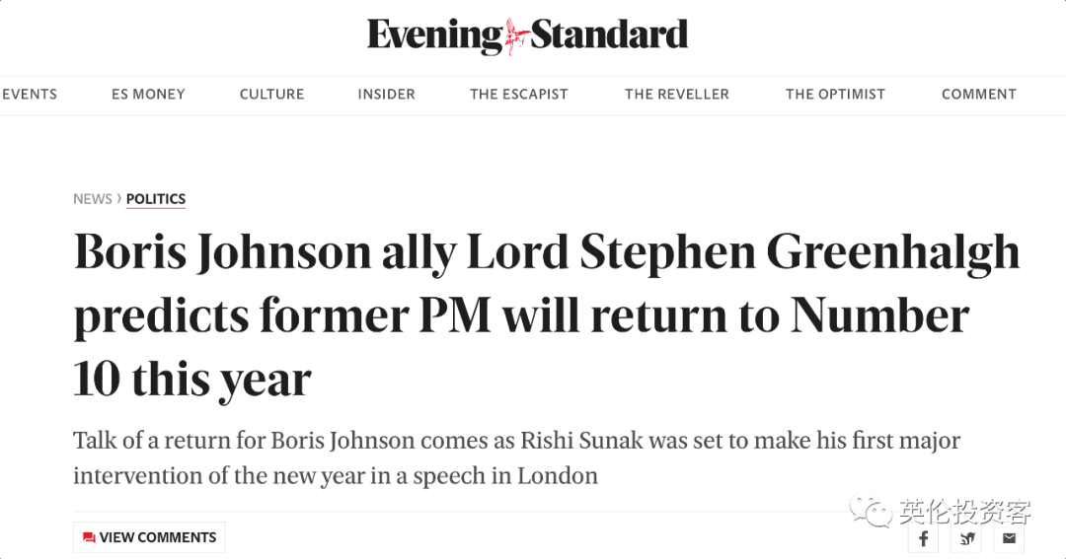Go to the CULTURE section
Image resolution: width=1066 pixels, height=559 pixels.
click(272, 95)
